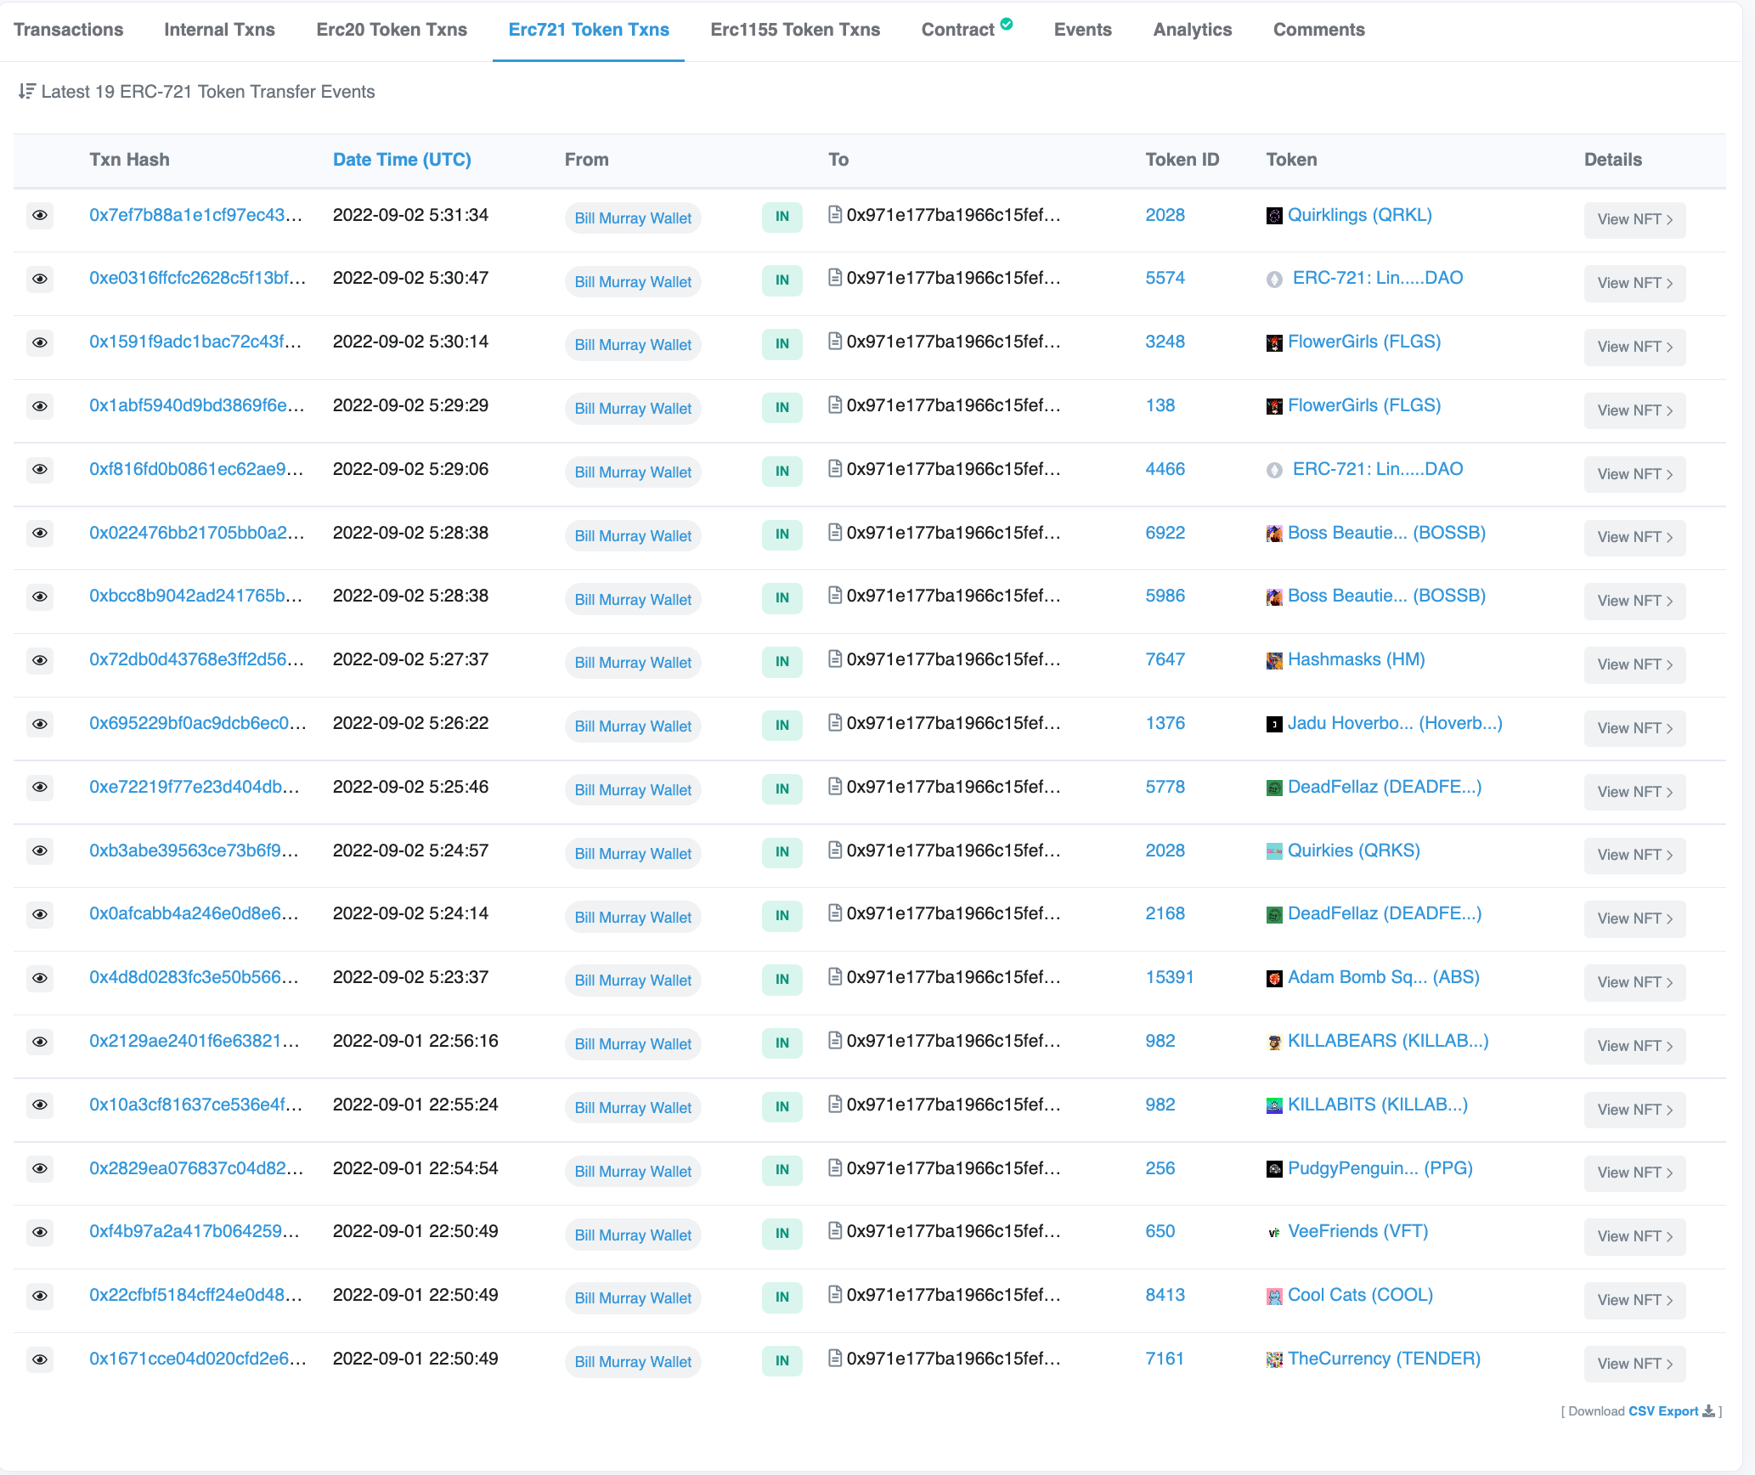Screen dimensions: 1755x1475
Task: Open View NFT for Adam Bomb Squad row
Action: coord(1634,982)
